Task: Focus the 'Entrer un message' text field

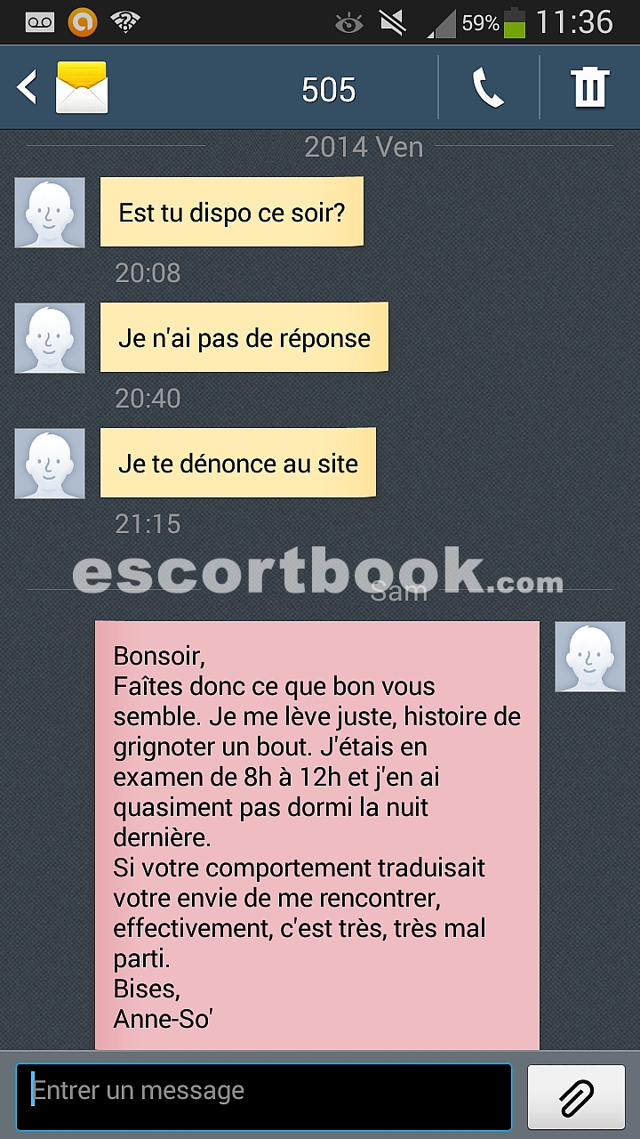Action: tap(264, 1097)
